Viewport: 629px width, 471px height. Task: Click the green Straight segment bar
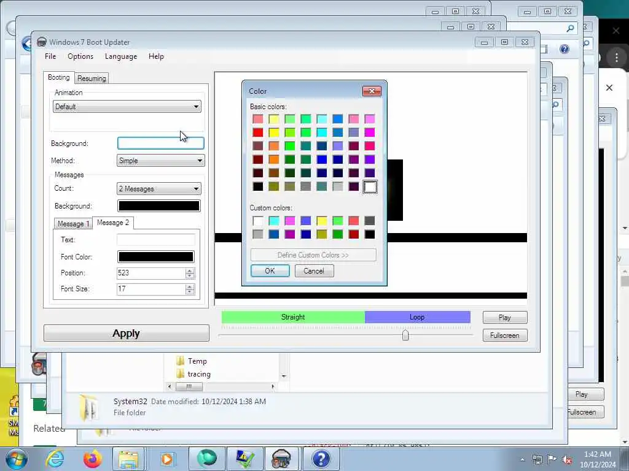[293, 317]
